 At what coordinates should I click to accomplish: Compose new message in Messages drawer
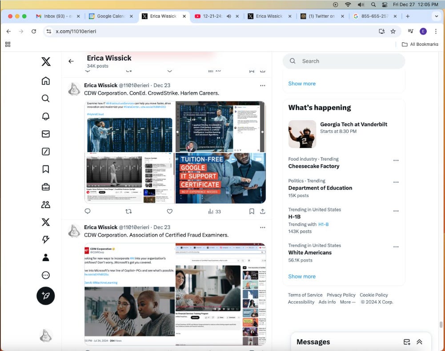click(x=407, y=342)
